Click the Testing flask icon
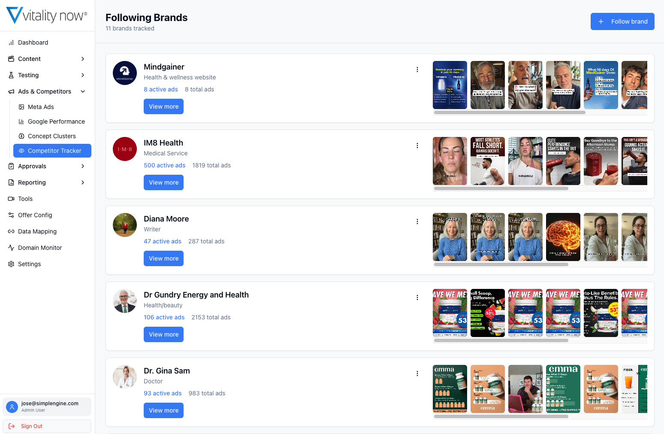Screen dimensions: 664x434 pyautogui.click(x=11, y=75)
